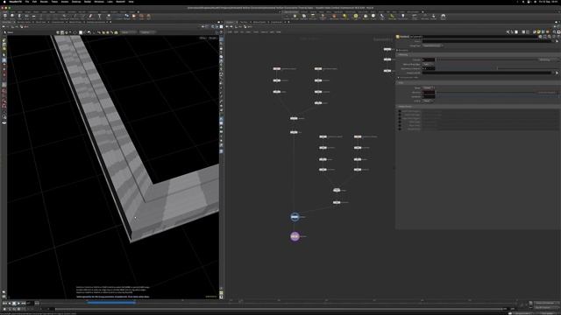
Task: Create a Box with the shelf tool
Action: click(5, 16)
